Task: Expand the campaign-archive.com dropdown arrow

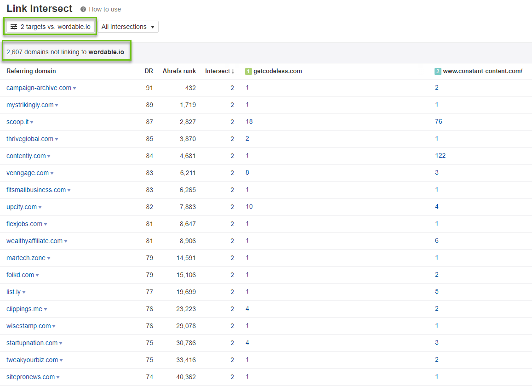Action: (74, 88)
